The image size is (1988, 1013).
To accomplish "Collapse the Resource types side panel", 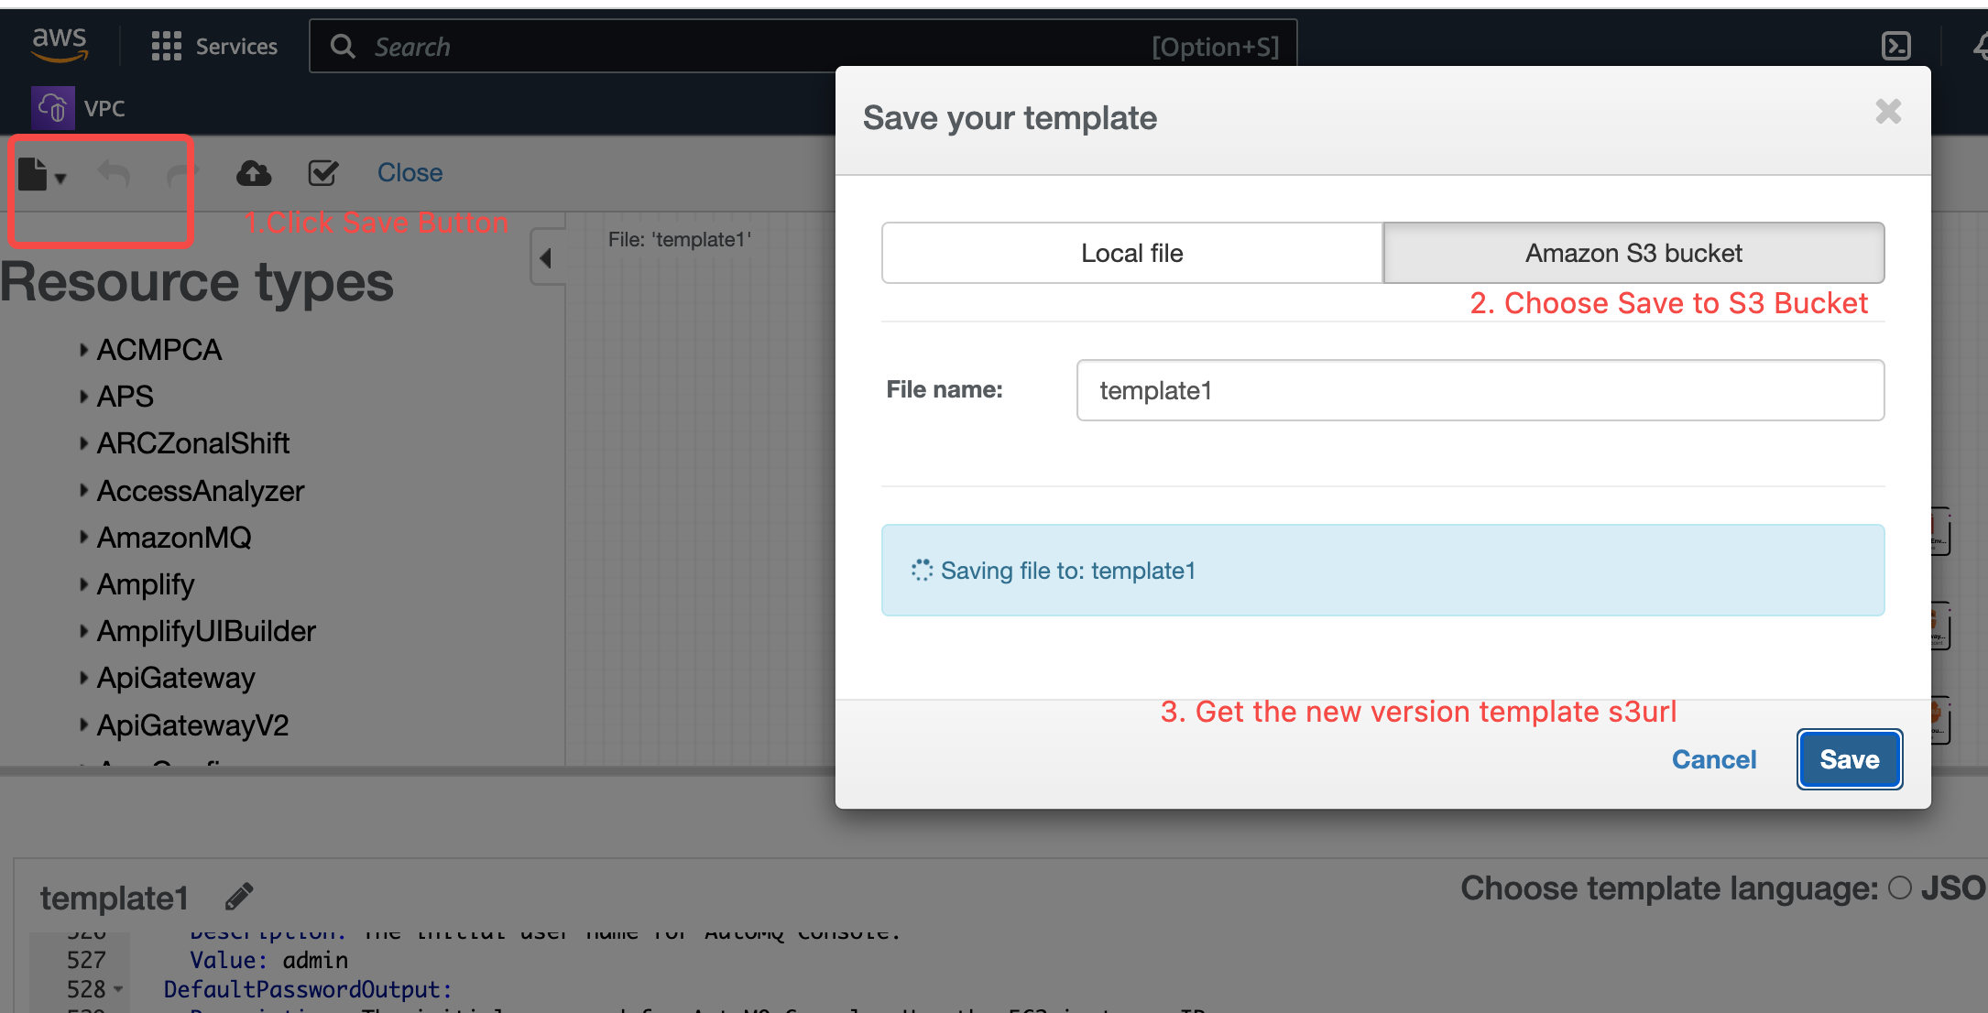I will [x=547, y=257].
